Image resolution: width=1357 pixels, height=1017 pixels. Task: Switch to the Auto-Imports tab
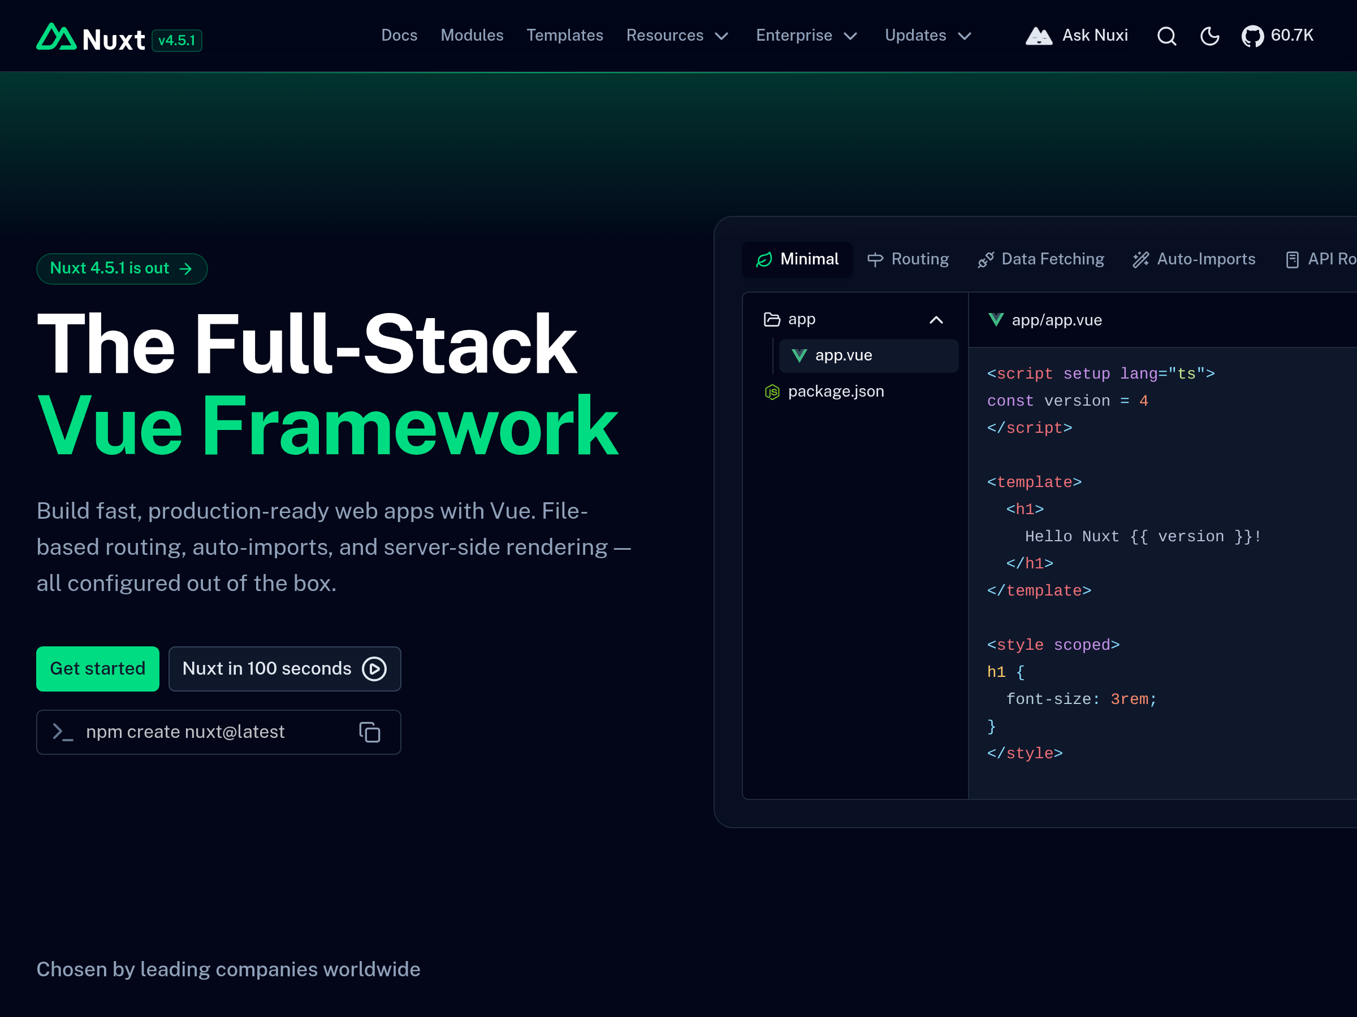click(1194, 259)
